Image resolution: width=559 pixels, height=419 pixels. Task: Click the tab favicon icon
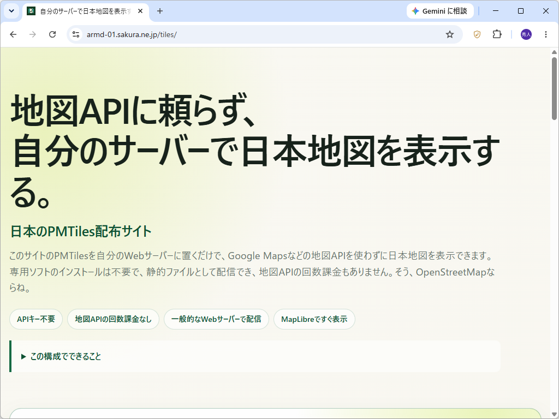(31, 11)
